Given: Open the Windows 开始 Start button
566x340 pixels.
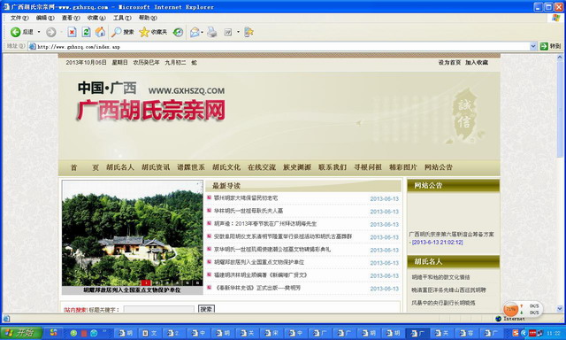Looking at the screenshot, I should point(21,333).
